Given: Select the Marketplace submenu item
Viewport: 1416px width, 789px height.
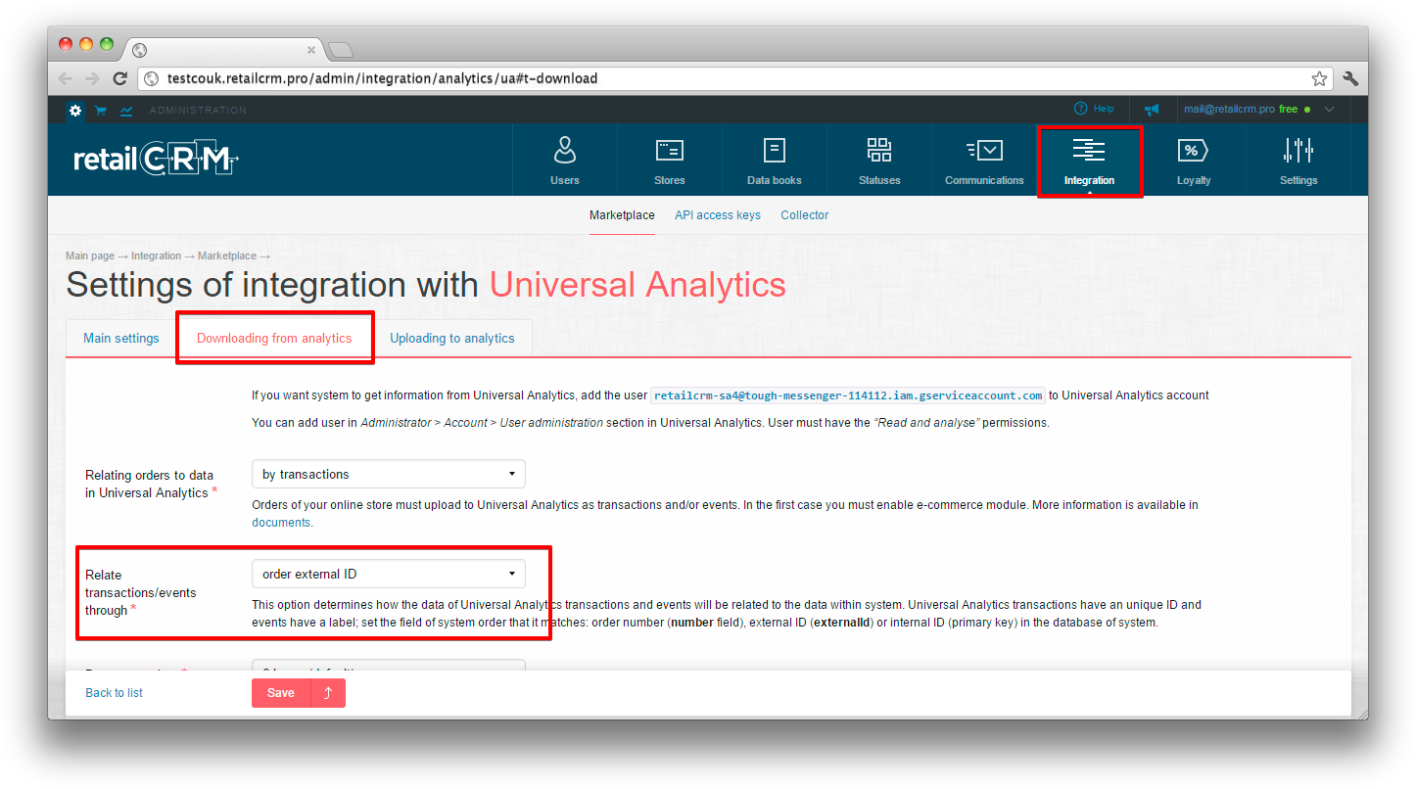Looking at the screenshot, I should 622,215.
